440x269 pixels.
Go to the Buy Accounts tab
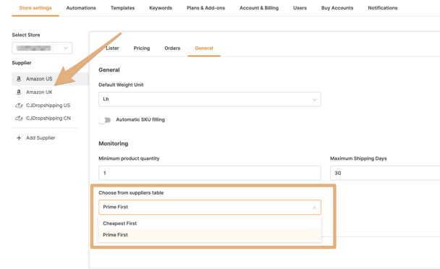[337, 8]
